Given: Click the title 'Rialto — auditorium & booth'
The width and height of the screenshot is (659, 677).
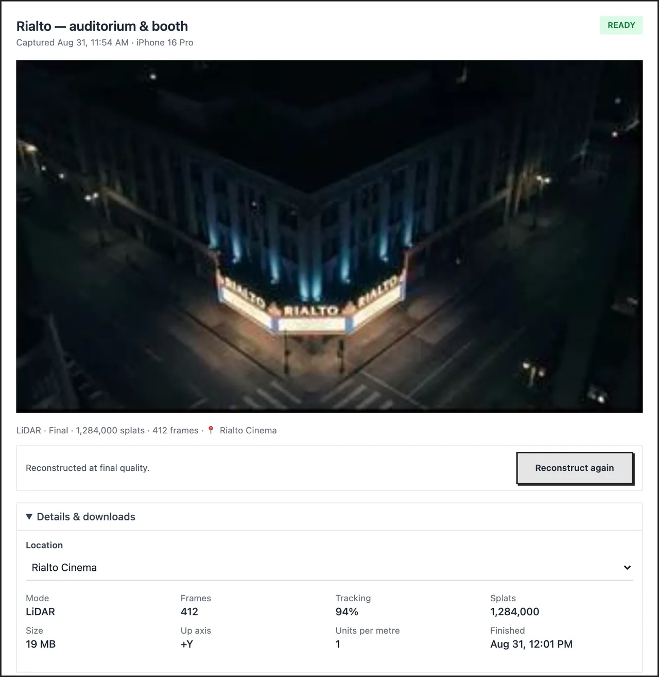Looking at the screenshot, I should tap(102, 26).
